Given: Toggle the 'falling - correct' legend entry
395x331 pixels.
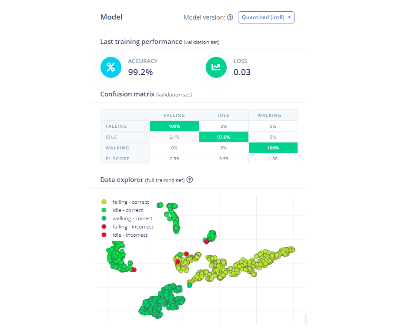Looking at the screenshot, I should pos(131,202).
